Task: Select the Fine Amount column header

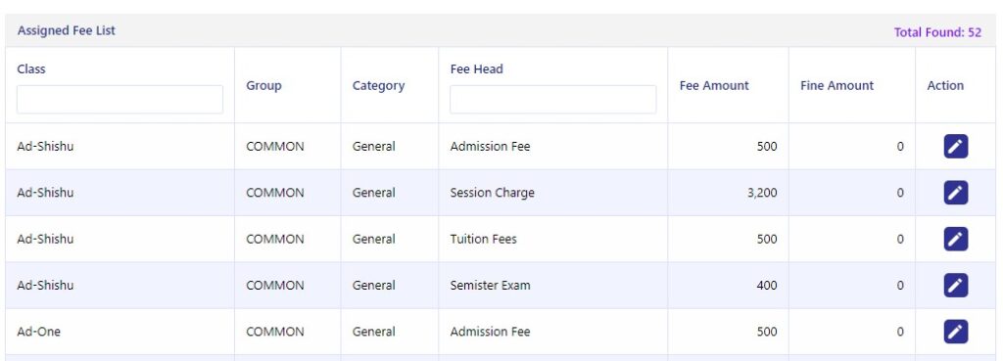Action: (836, 86)
